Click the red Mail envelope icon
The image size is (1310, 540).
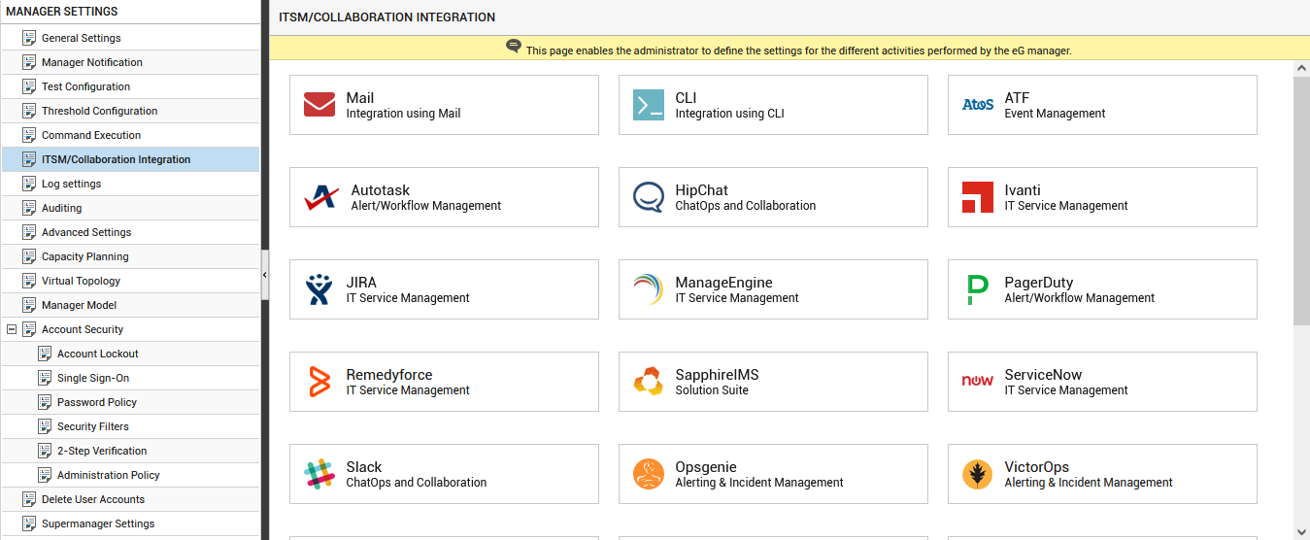(x=319, y=105)
